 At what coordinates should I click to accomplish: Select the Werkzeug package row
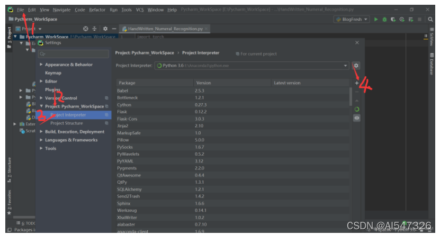[x=232, y=210]
